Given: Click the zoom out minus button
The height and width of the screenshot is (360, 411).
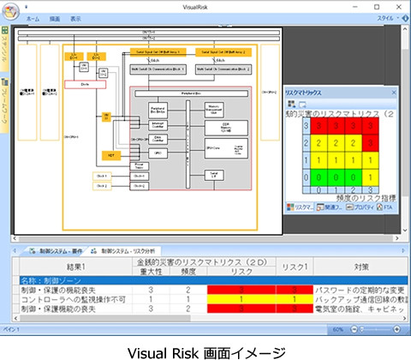Looking at the screenshot, I should (x=354, y=329).
